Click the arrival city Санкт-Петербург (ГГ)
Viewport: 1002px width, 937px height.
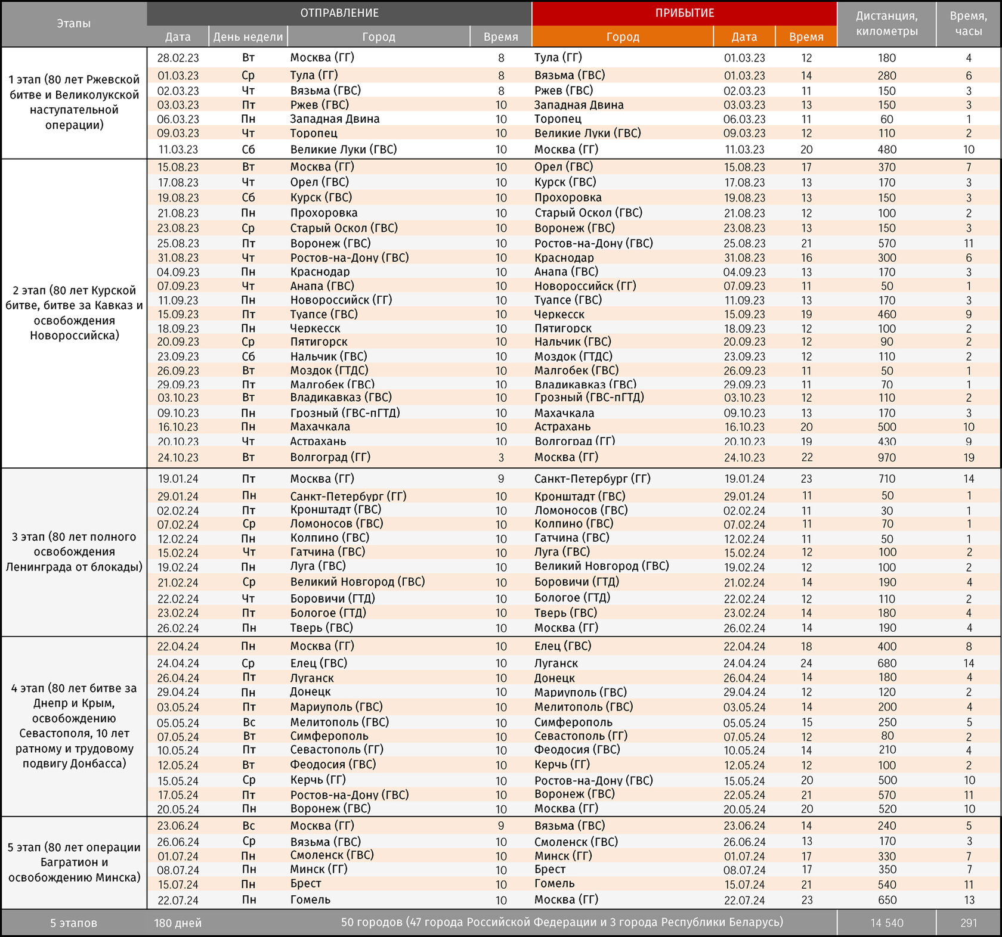pyautogui.click(x=592, y=479)
